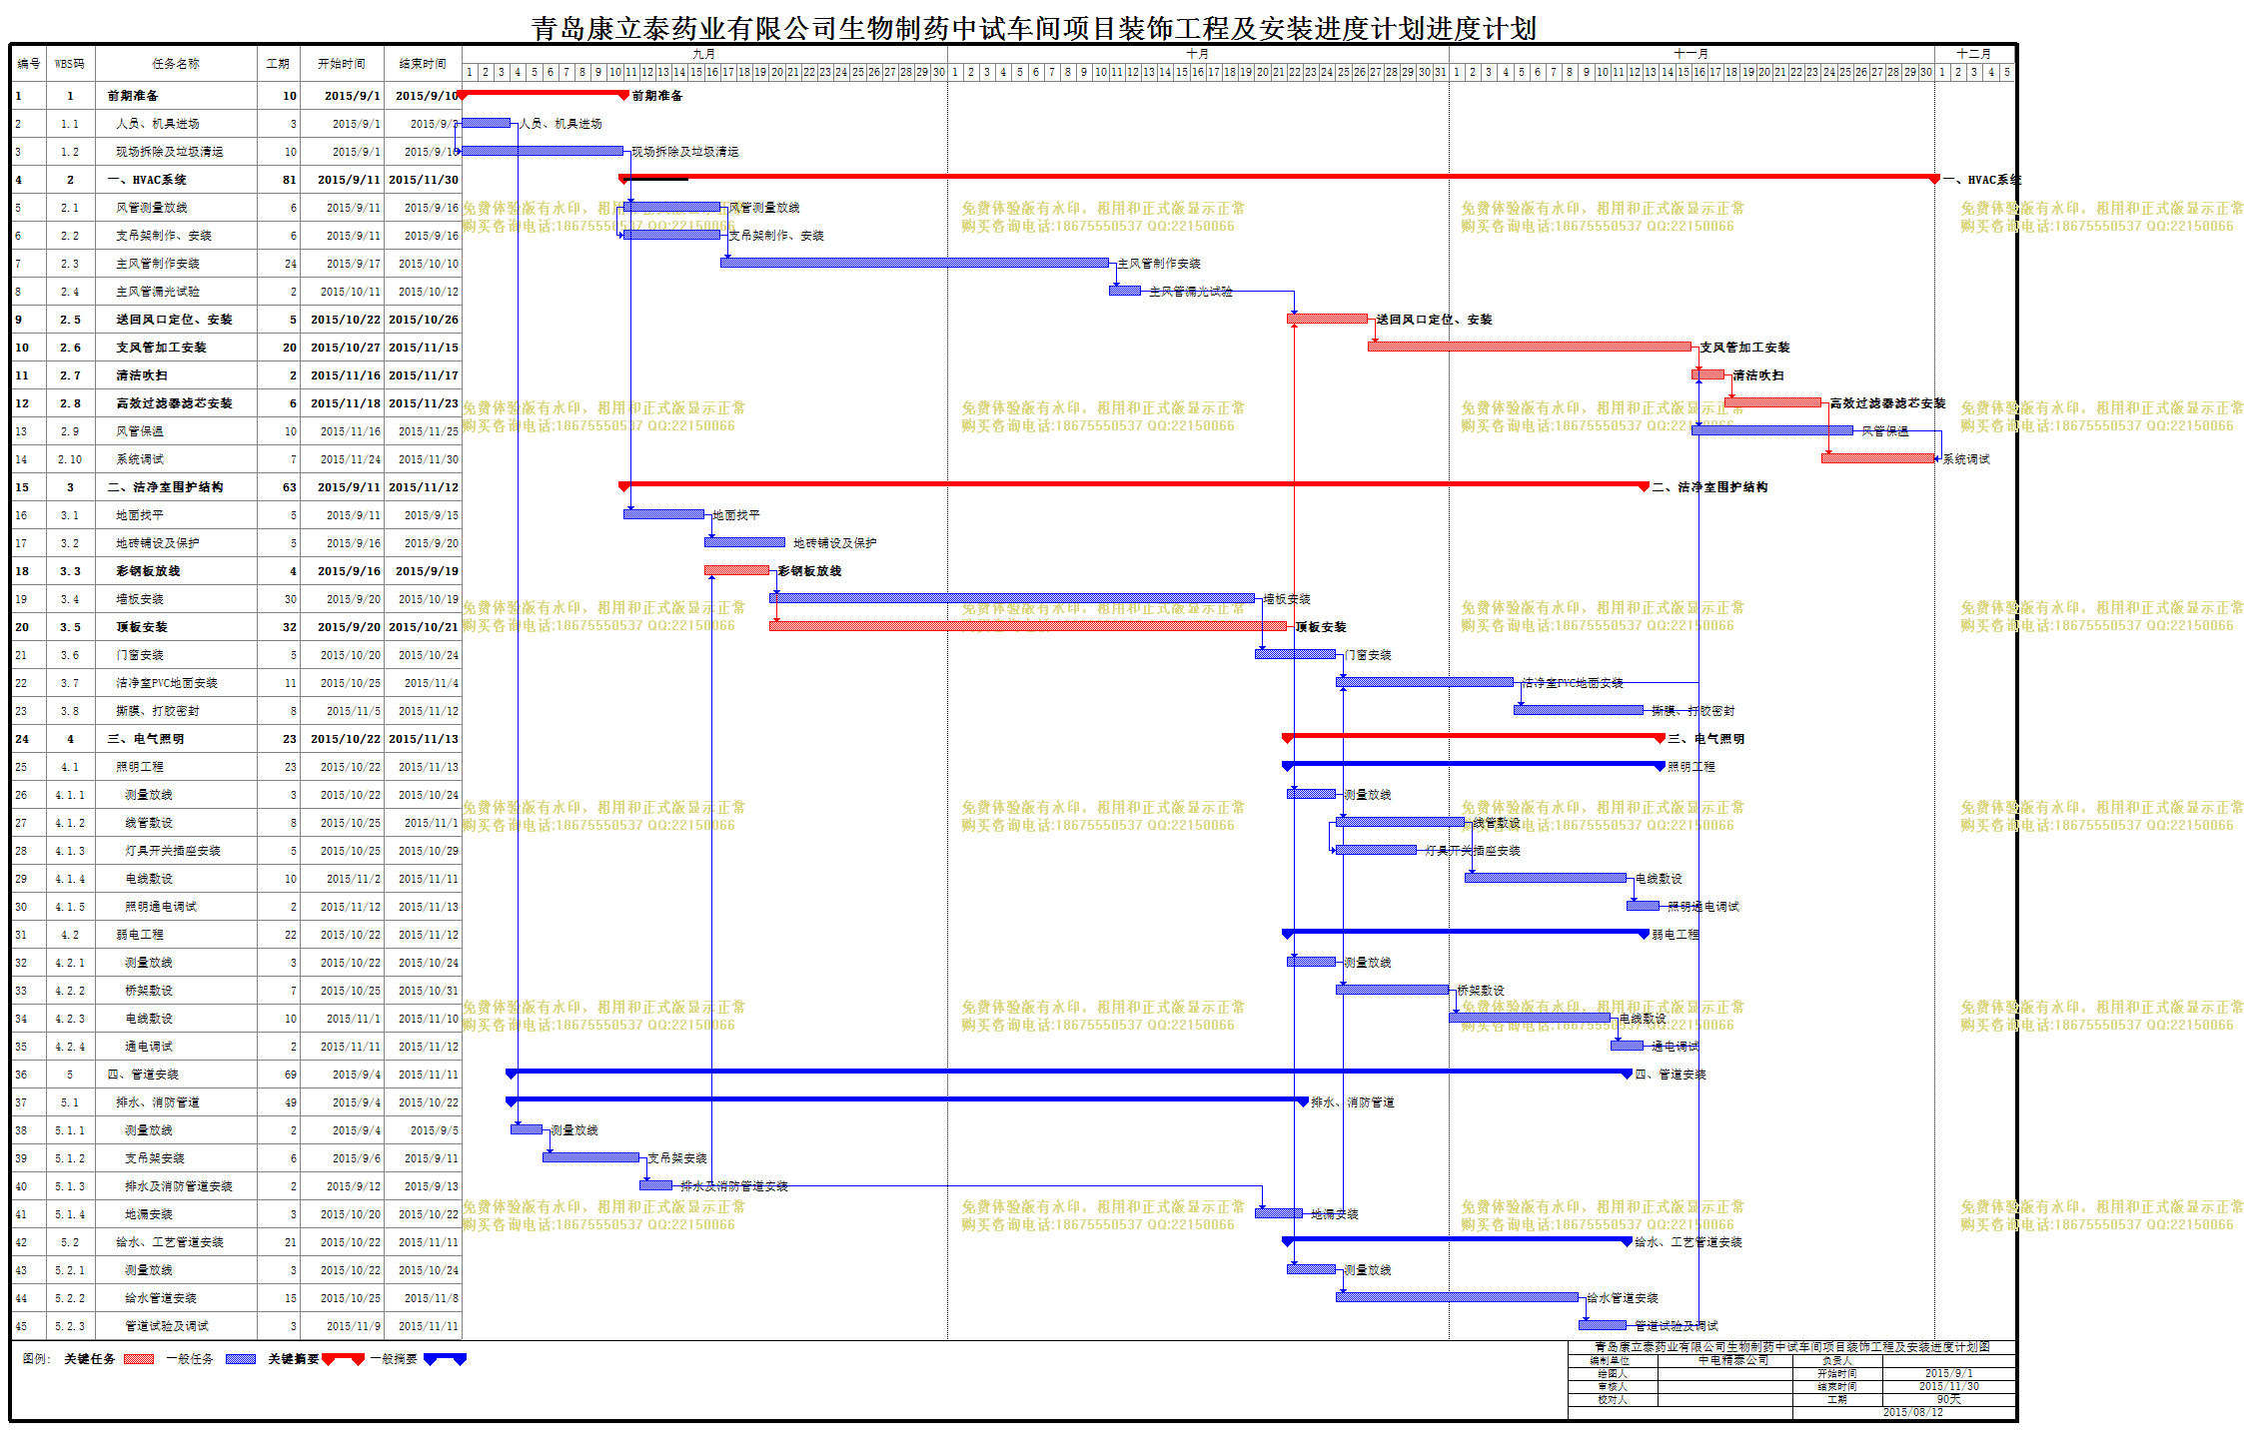Select task name 风管测量放线 in row 5

click(152, 208)
